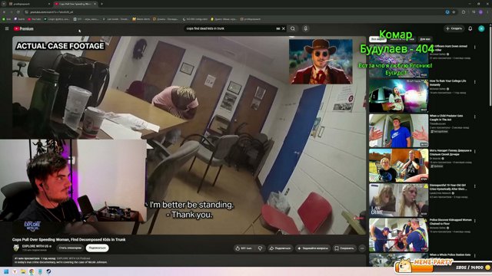Open Chrome from the taskbar
The image size is (492, 276).
pyautogui.click(x=32, y=271)
